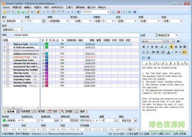This screenshot has width=192, height=137.
Task: Click the bulleted list icon
Action: (x=144, y=52)
